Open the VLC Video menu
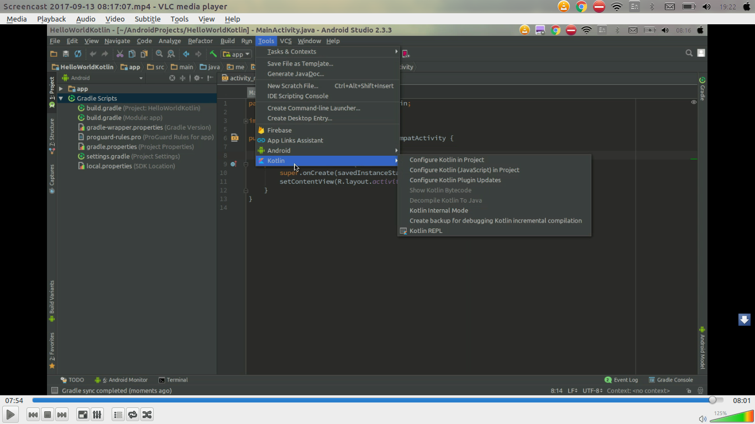Screen dimensions: 755x424 click(115, 19)
